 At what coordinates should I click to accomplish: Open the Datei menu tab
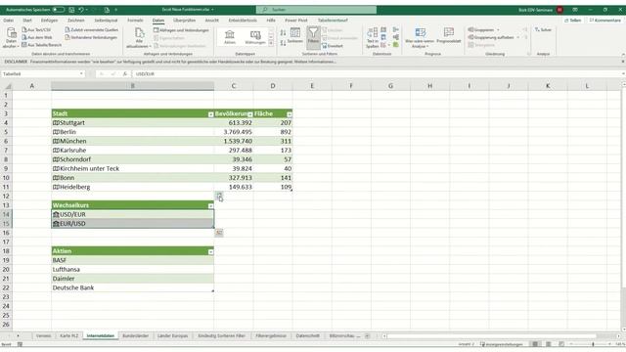[x=9, y=20]
